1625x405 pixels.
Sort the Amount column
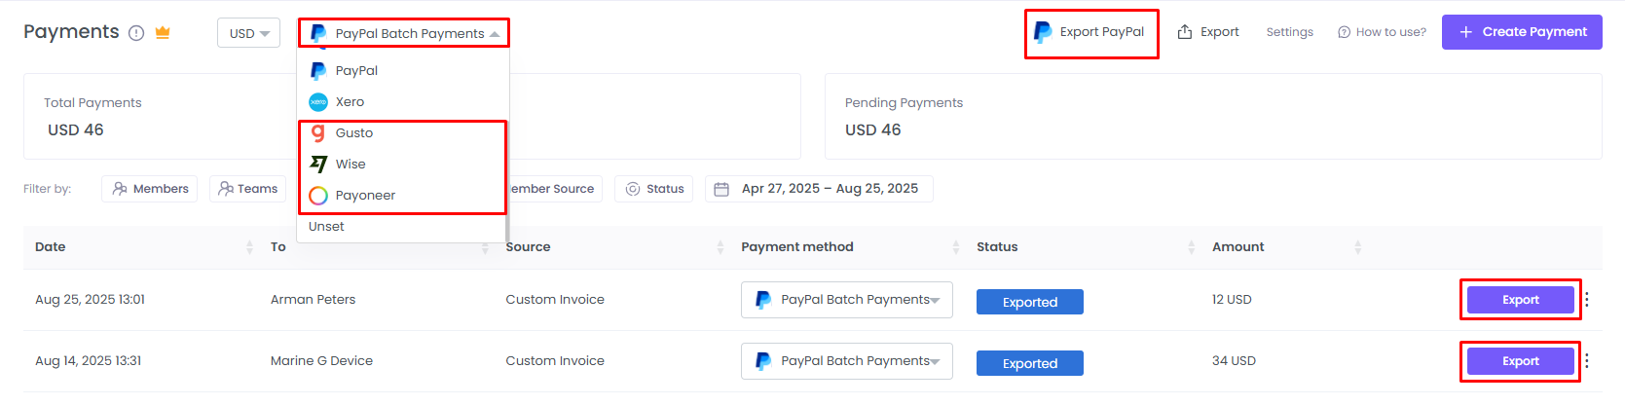point(1357,247)
